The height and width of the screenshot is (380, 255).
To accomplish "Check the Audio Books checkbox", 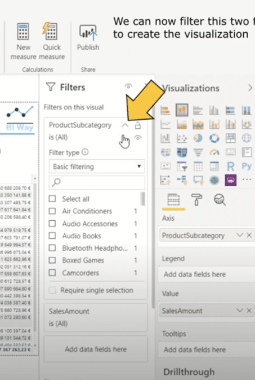I will [52, 236].
